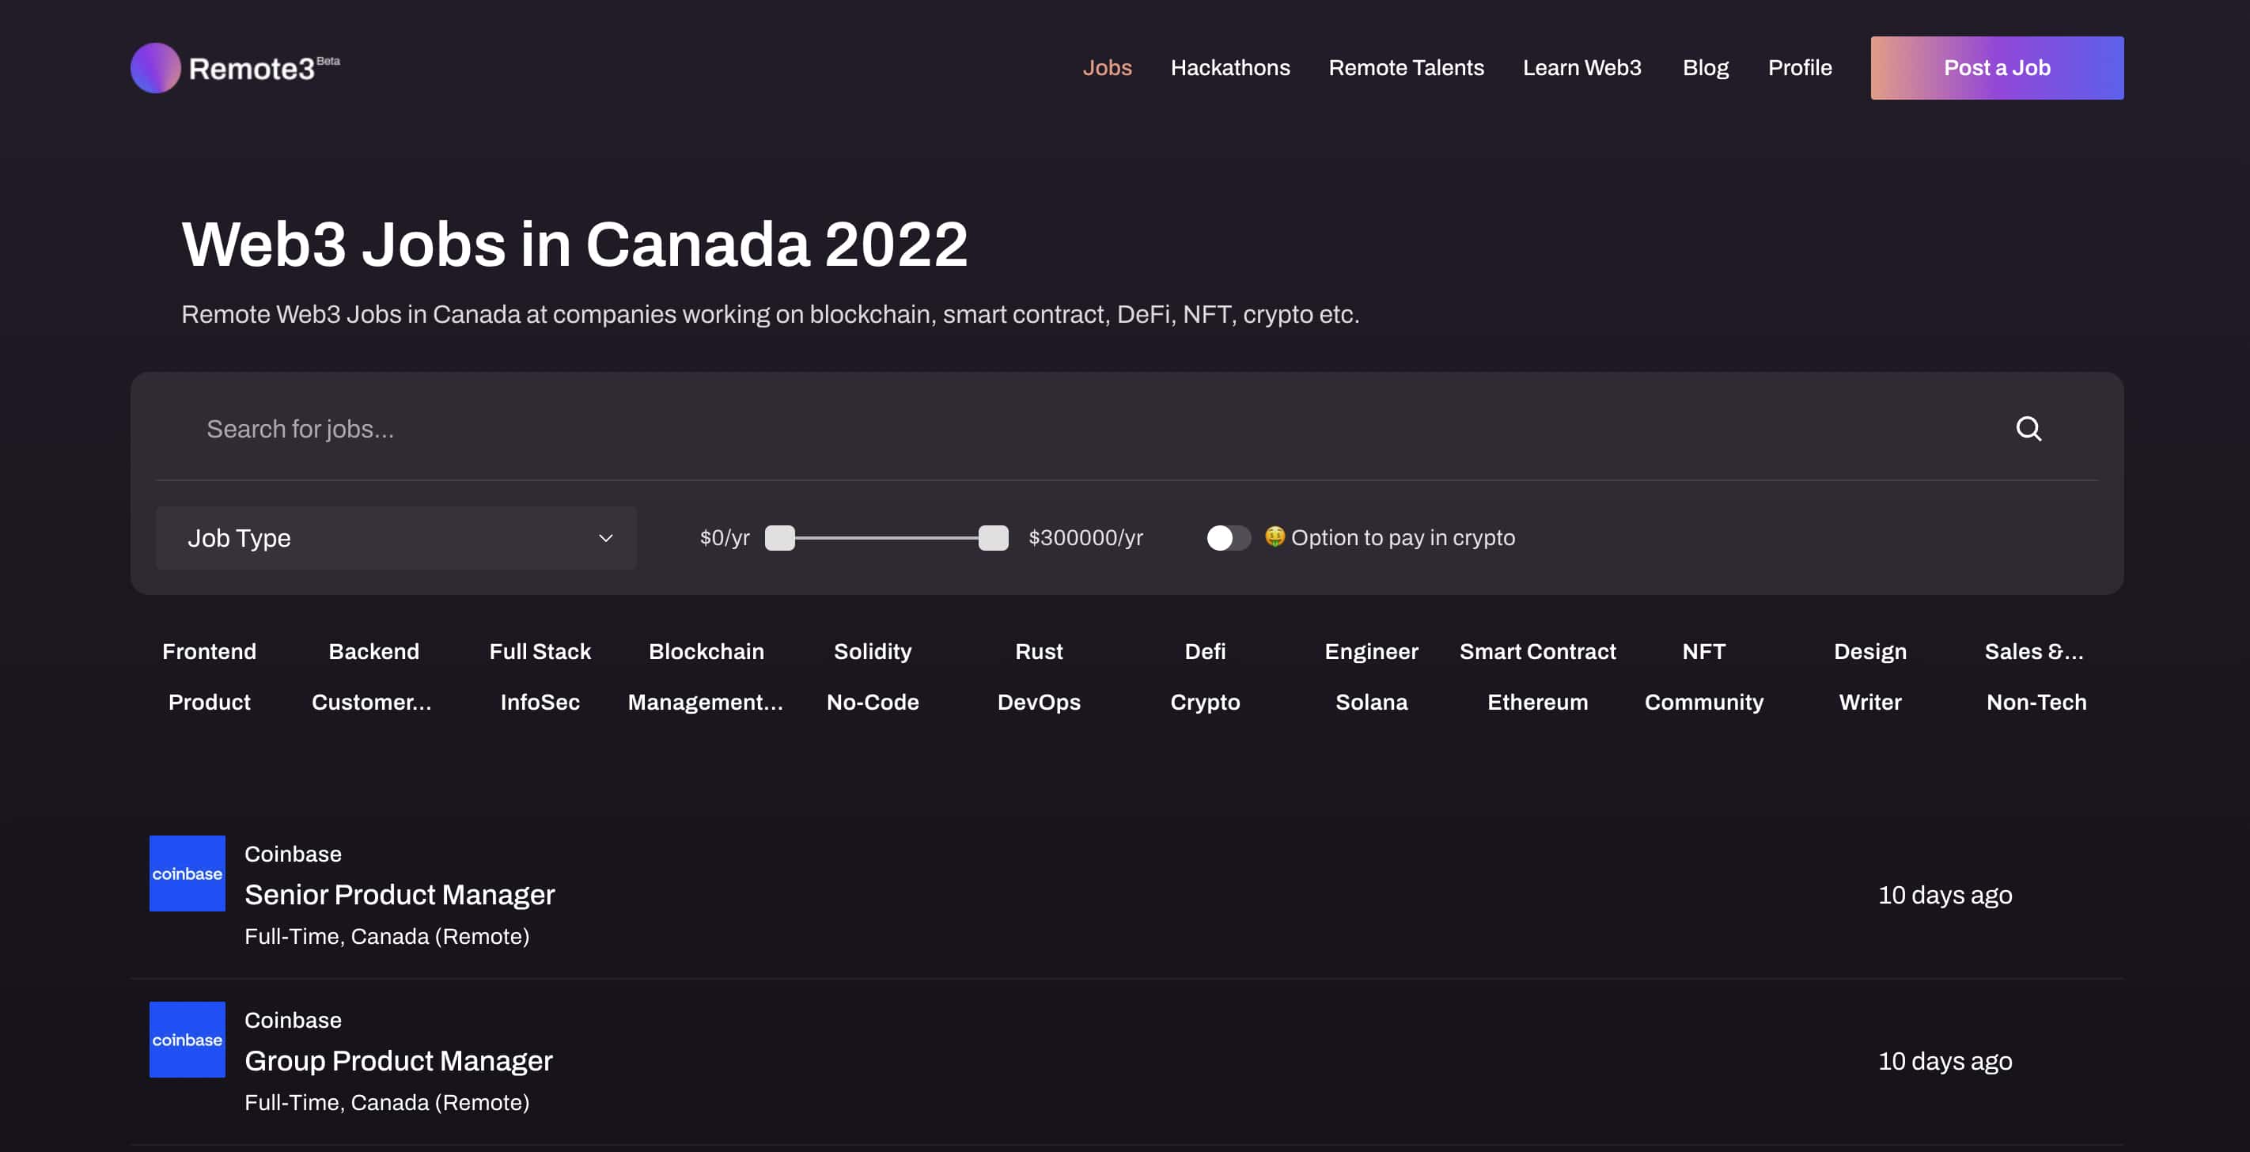Select the Full Stack tag
Image resolution: width=2250 pixels, height=1152 pixels.
540,651
